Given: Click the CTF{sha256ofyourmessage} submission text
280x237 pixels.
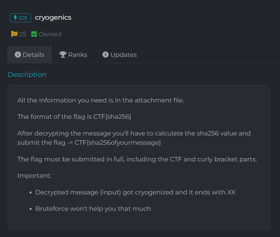Looking at the screenshot, I should (x=118, y=143).
